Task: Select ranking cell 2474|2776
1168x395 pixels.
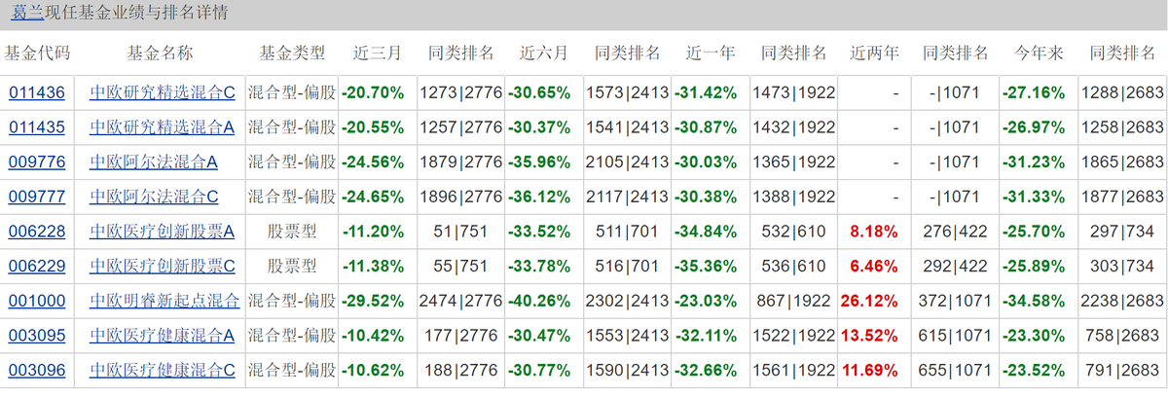Action: coord(460,302)
